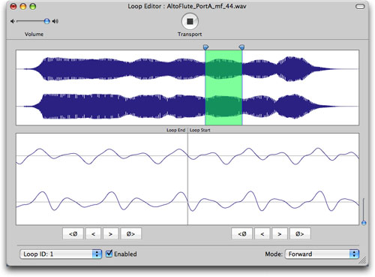This screenshot has width=375, height=277.
Task: Click the toolbar toggle pill in title bar
Action: click(360, 7)
